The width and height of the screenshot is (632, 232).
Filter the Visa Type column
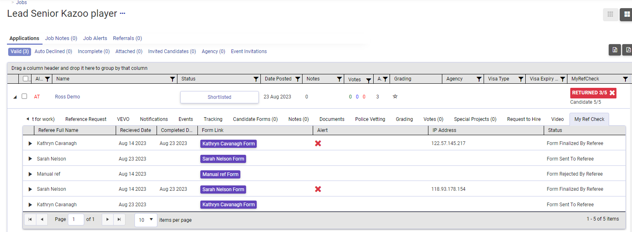click(x=520, y=79)
